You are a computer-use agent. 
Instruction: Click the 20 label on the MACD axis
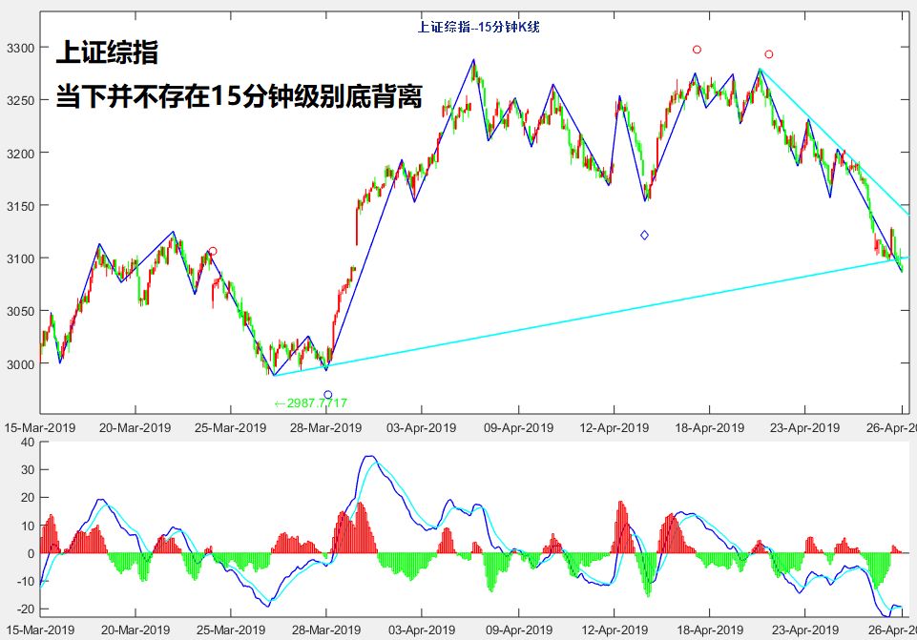[x=28, y=497]
